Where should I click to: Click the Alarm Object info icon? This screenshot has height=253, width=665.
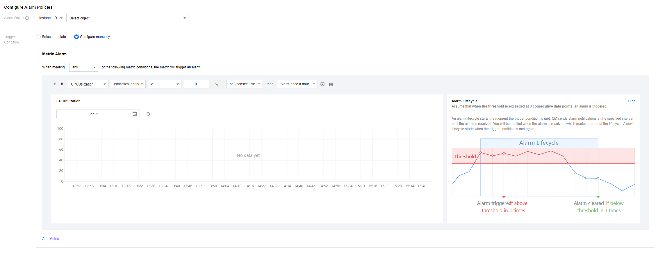coord(27,18)
